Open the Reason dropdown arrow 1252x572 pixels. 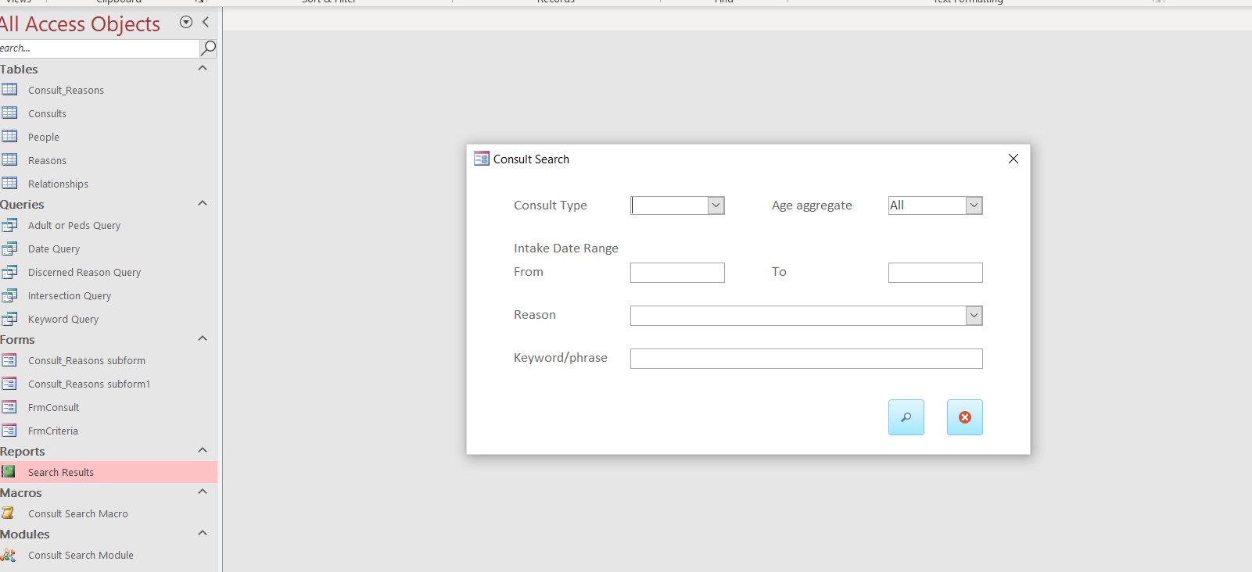(974, 316)
